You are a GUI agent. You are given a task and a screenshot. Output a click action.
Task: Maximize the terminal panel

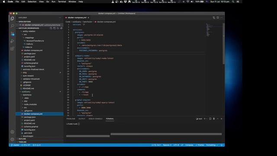pyautogui.click(x=218, y=119)
